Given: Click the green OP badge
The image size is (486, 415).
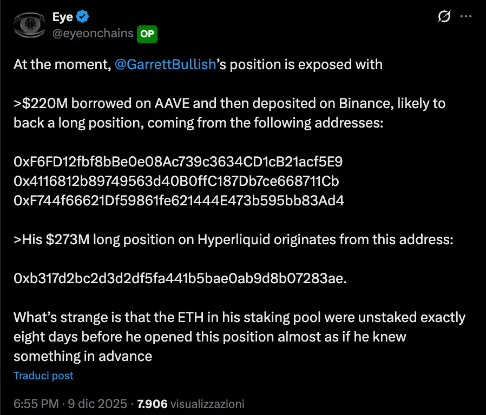Looking at the screenshot, I should point(147,34).
